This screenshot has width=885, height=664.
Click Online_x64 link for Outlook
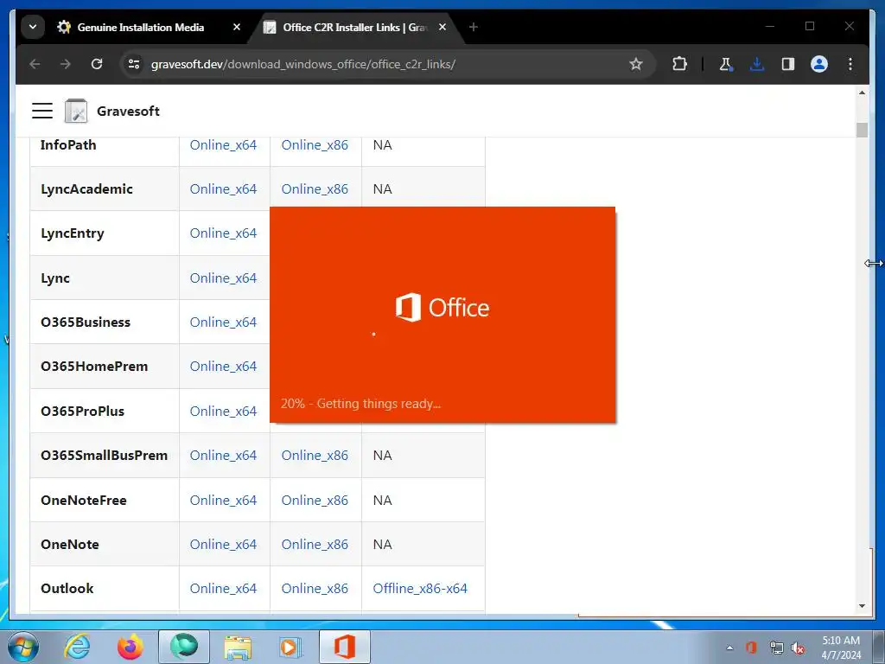(223, 588)
